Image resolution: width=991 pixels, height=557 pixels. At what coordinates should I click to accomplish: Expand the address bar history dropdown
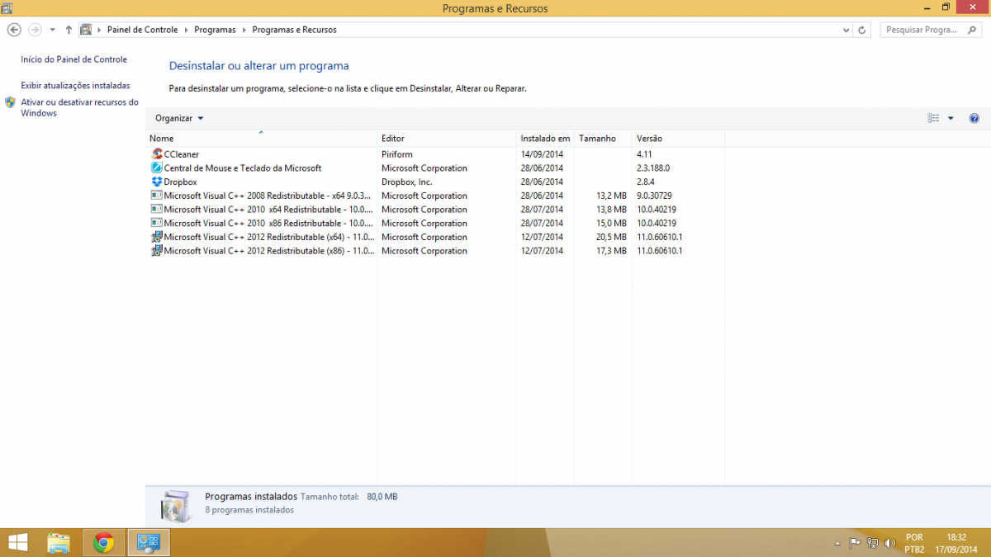pos(846,30)
